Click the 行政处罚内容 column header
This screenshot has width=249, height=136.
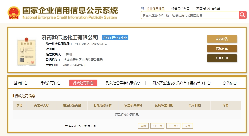(x=103, y=105)
